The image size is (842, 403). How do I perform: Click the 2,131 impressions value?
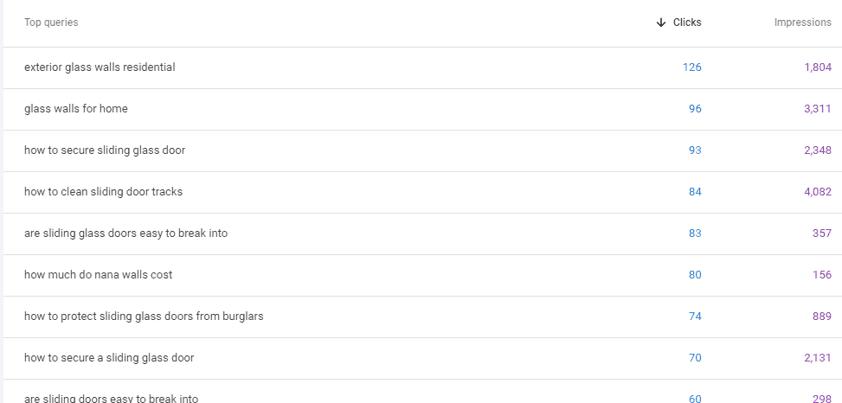[x=818, y=358]
